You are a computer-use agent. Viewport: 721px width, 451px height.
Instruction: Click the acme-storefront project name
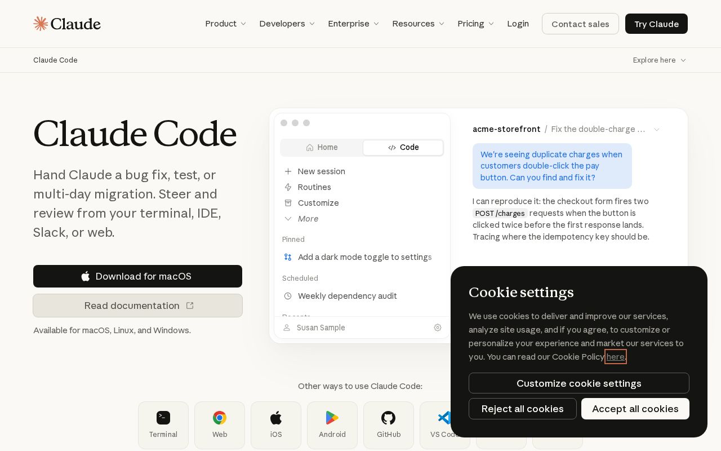tap(506, 129)
